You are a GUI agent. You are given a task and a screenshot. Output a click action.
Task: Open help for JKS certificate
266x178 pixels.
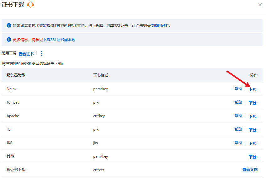pos(238,143)
